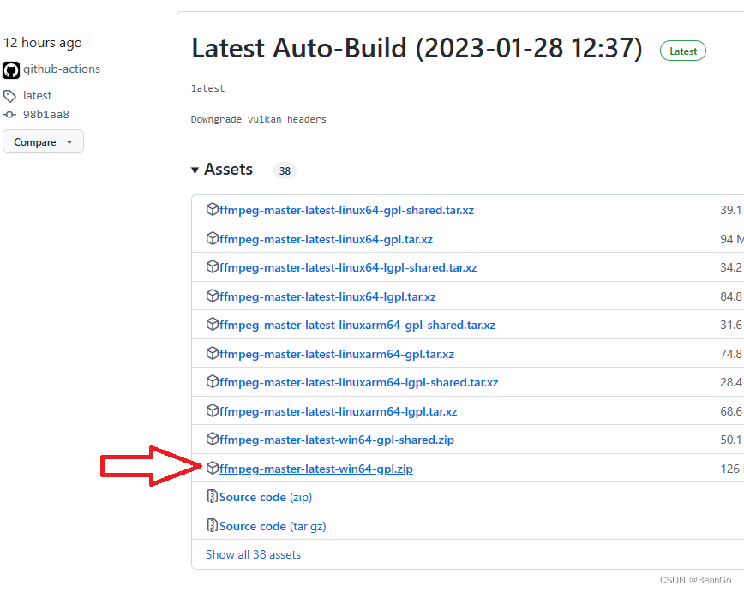Screen dimensions: 744x592
Task: Click package icon for linuxarm64-lgpl.tar.xz
Action: 212,410
